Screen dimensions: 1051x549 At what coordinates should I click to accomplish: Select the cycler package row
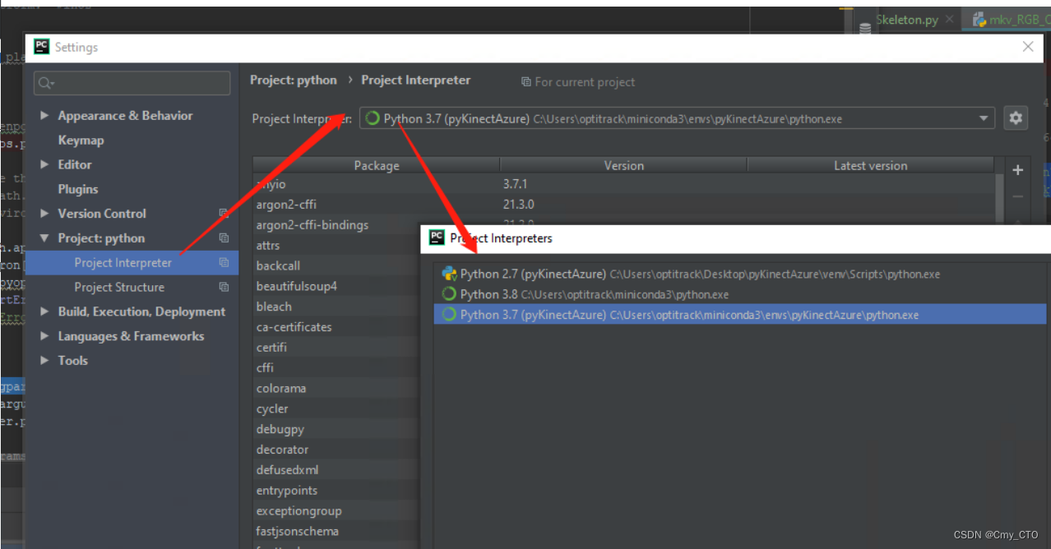point(336,408)
